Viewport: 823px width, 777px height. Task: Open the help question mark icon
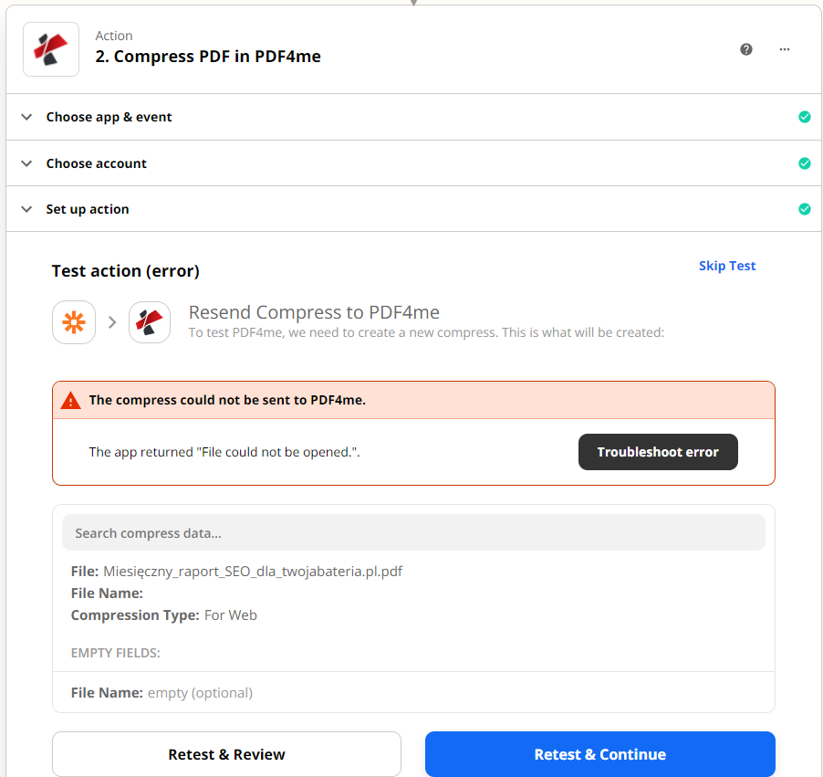point(745,49)
